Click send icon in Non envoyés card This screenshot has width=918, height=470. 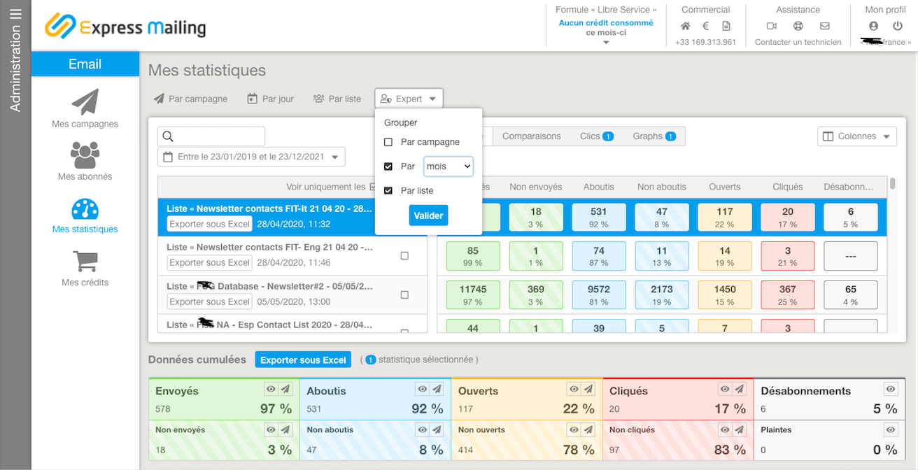(x=285, y=430)
